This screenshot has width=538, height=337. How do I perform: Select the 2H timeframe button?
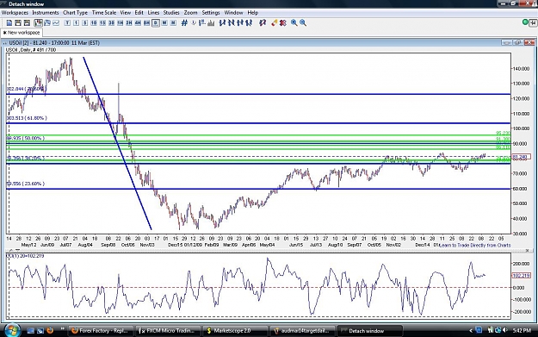pos(129,23)
